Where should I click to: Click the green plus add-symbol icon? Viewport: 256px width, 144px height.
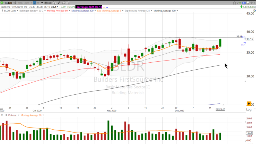(x=2, y=3)
